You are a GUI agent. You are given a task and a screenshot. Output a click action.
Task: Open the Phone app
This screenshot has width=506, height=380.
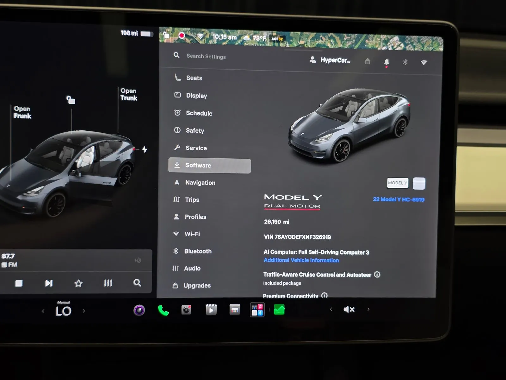click(x=163, y=310)
